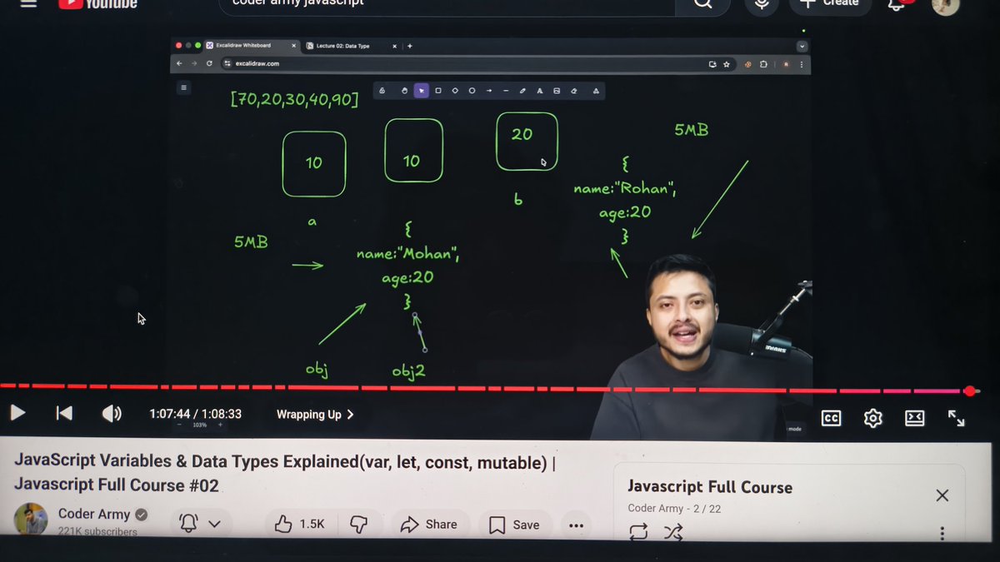Select the Excalidraw arrow tool
This screenshot has width=1000, height=562.
click(489, 91)
